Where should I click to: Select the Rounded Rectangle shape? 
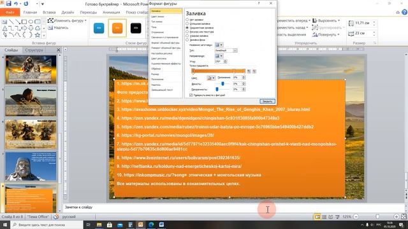pos(37,22)
